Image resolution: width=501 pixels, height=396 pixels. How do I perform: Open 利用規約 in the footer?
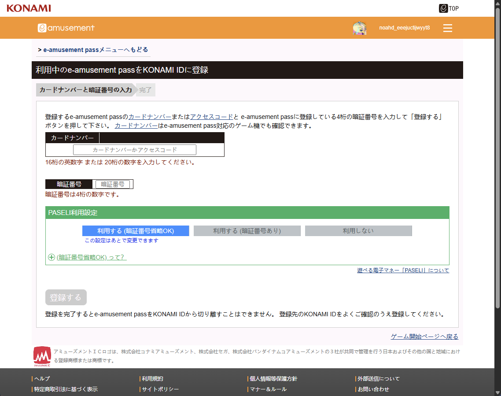(x=152, y=379)
